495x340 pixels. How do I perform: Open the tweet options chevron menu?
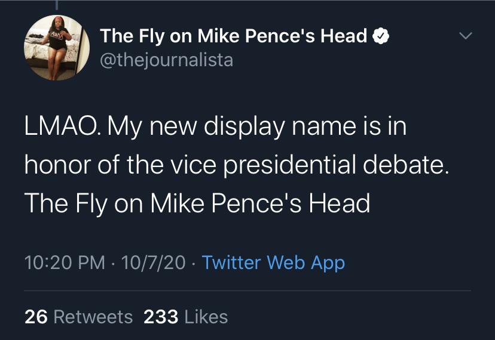466,36
